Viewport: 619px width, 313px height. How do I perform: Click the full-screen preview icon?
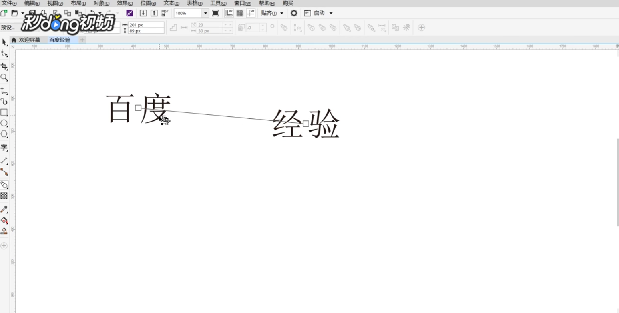(x=215, y=13)
